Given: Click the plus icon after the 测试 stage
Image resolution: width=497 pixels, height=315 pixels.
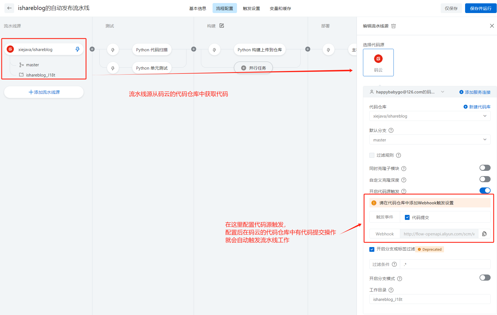Looking at the screenshot, I should point(194,49).
